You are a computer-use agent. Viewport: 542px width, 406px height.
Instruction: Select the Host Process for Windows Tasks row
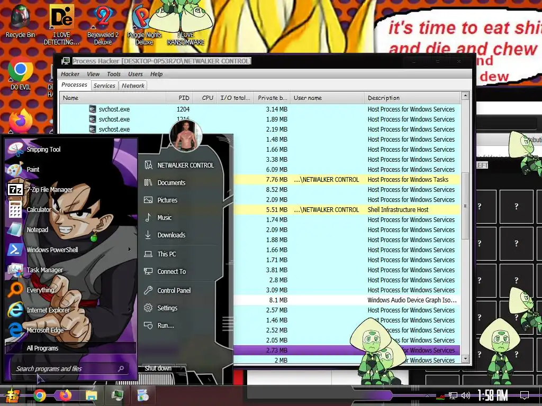click(x=347, y=180)
